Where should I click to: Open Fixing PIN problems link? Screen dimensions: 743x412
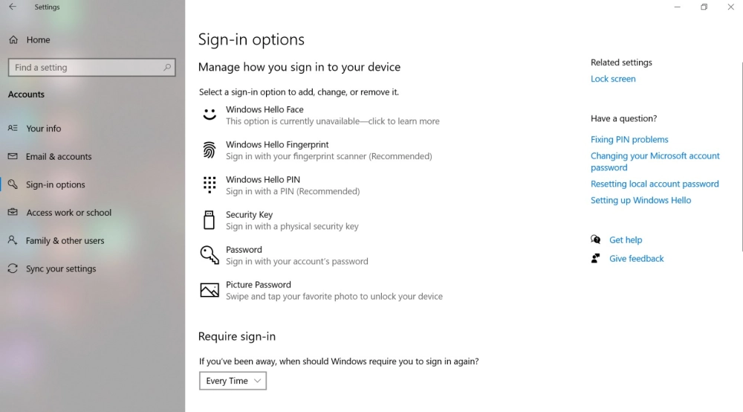(629, 139)
